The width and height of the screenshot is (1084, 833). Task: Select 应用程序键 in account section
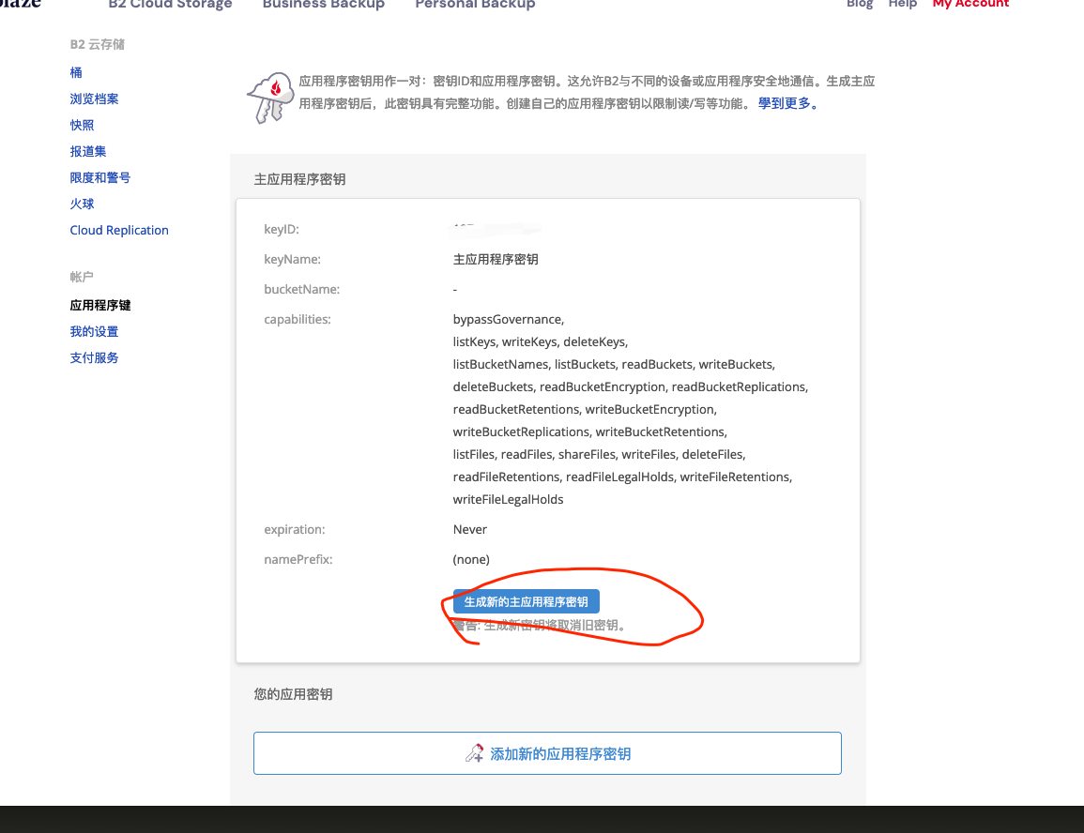point(100,305)
